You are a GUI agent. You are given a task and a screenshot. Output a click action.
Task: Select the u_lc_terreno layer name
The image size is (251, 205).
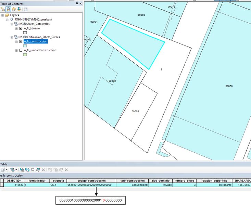32,28
